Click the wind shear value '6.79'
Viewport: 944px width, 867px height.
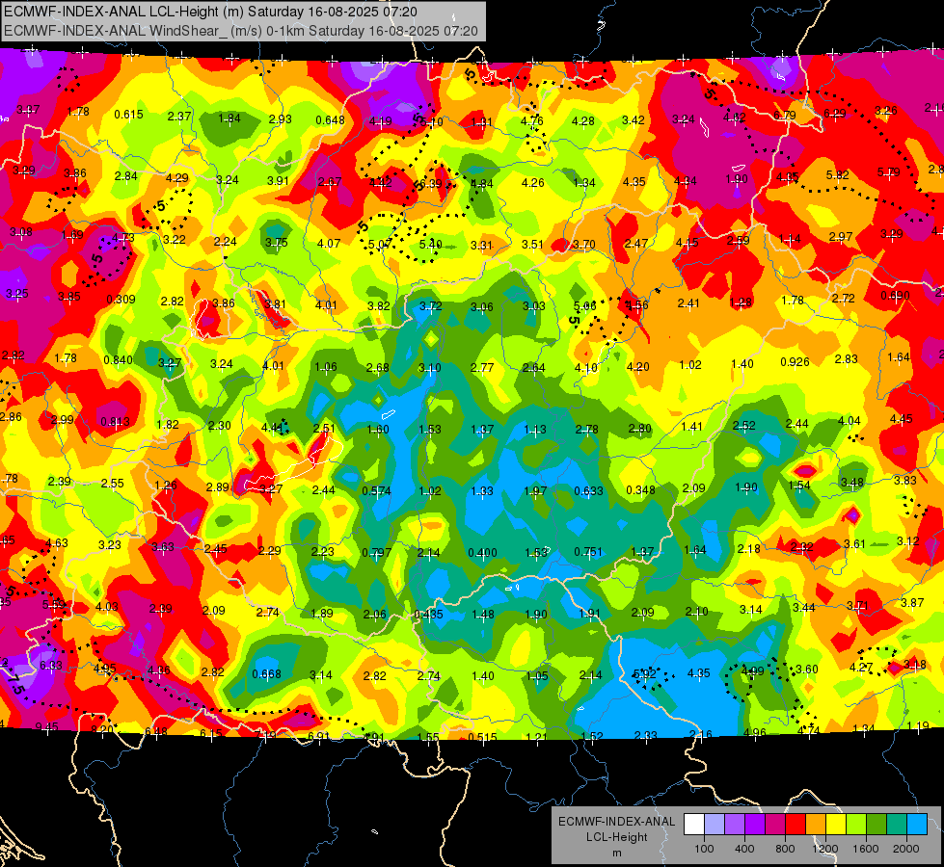pos(785,115)
